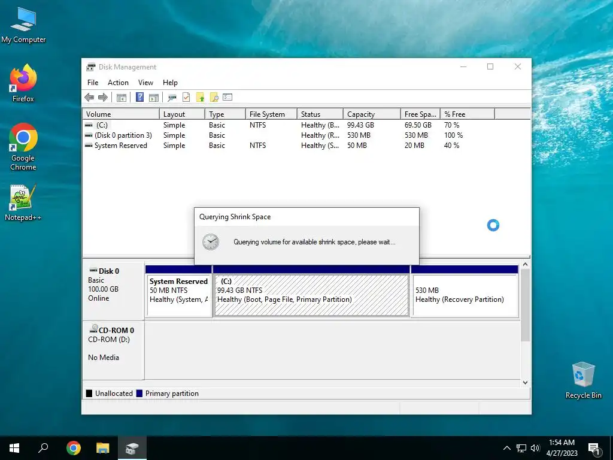The image size is (613, 460).
Task: Select the System Reserved 50 MB partition block
Action: point(178,291)
